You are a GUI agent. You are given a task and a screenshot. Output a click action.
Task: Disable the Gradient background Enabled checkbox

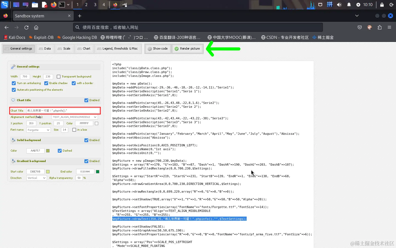(86, 161)
